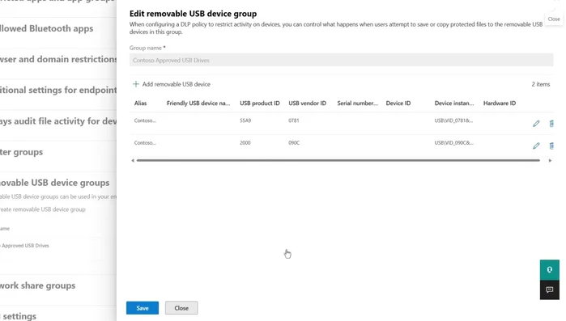
Task: Open browser and domain restrictions section in background
Action: click(x=58, y=59)
